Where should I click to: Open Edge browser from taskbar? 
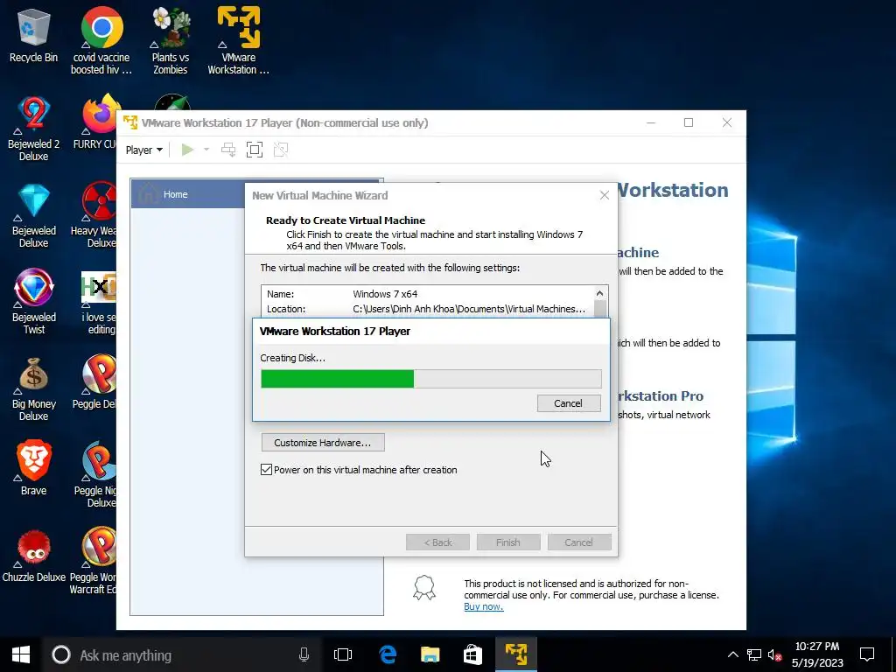coord(388,654)
